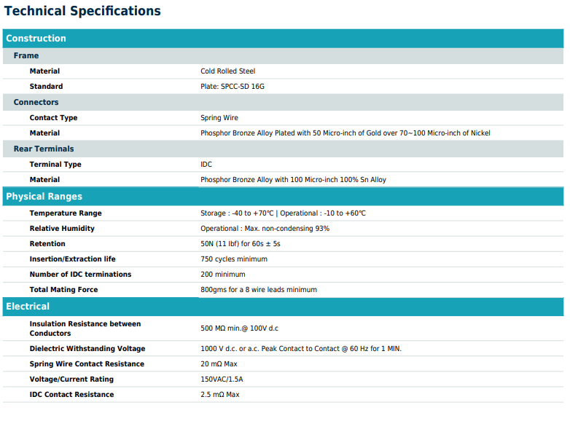The image size is (570, 429).
Task: Select the 50N retention value
Action: tap(240, 244)
